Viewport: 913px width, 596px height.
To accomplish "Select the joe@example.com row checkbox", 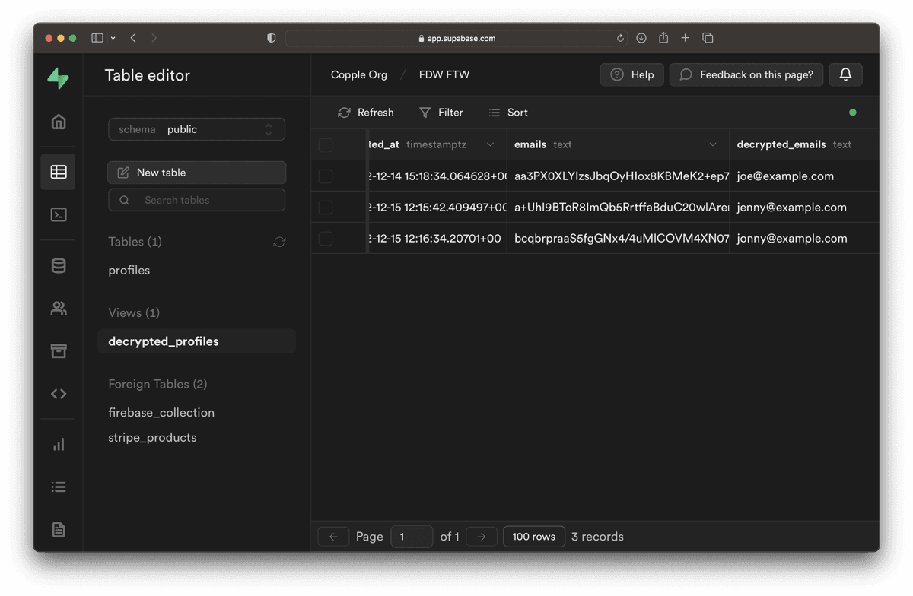I will (326, 176).
